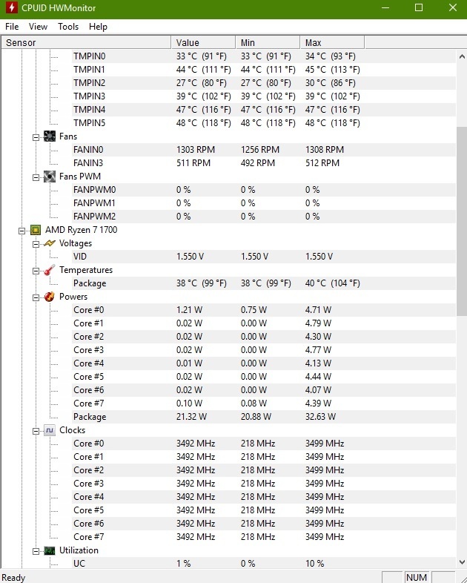Screen dimensions: 467x583
Task: Open the View menu
Action: click(38, 27)
